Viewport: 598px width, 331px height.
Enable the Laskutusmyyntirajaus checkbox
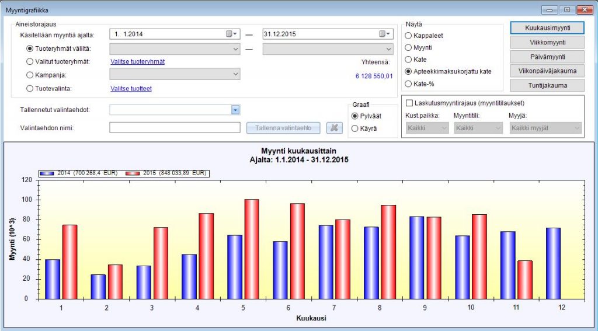tap(409, 103)
